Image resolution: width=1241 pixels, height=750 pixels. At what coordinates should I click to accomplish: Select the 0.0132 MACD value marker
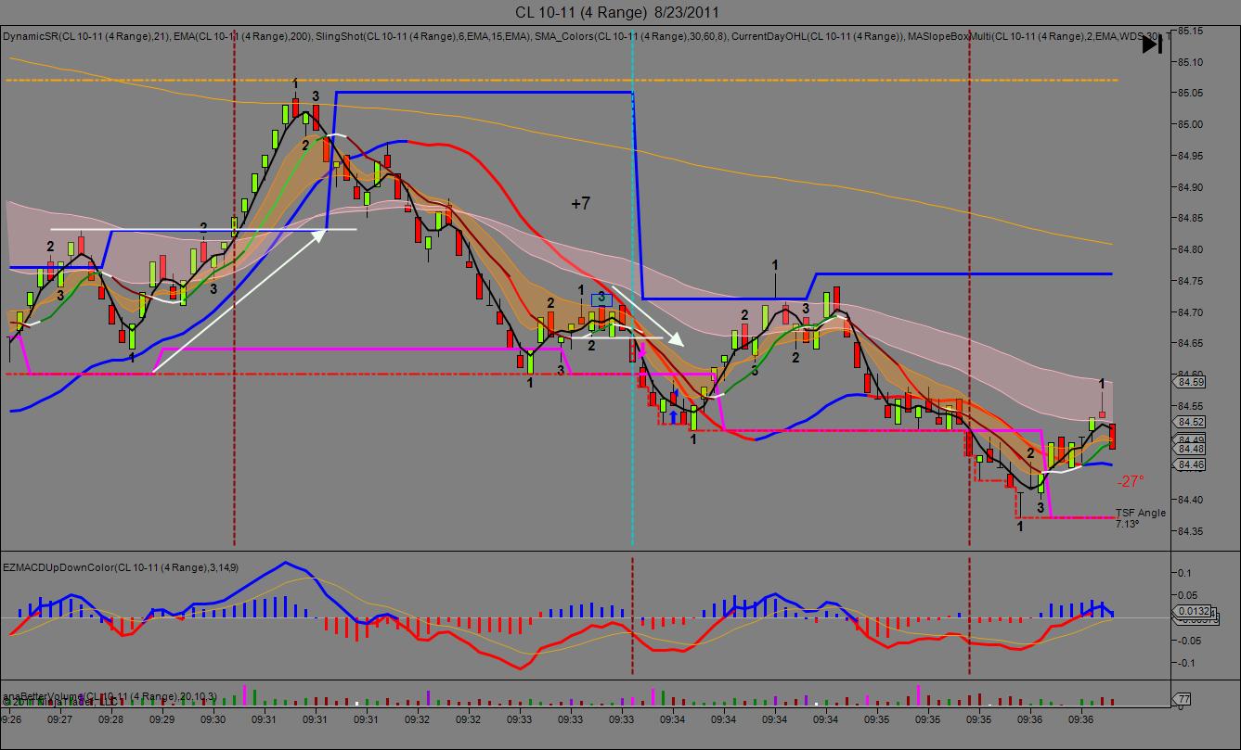pyautogui.click(x=1193, y=611)
